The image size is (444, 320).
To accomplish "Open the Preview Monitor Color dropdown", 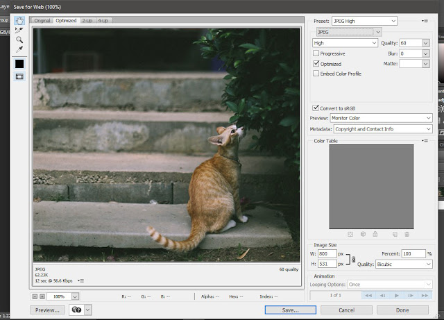I will pyautogui.click(x=381, y=118).
